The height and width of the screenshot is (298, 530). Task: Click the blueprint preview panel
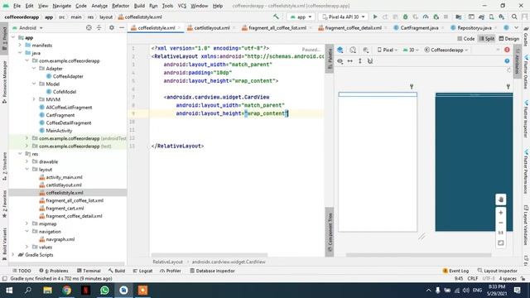[x=474, y=162]
